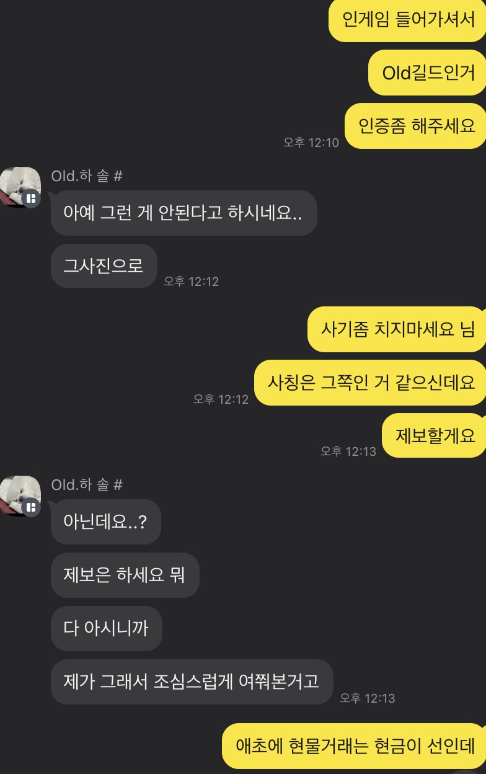486x774 pixels.
Task: Tap the Old길드인거 yellow bubble
Action: (x=427, y=73)
